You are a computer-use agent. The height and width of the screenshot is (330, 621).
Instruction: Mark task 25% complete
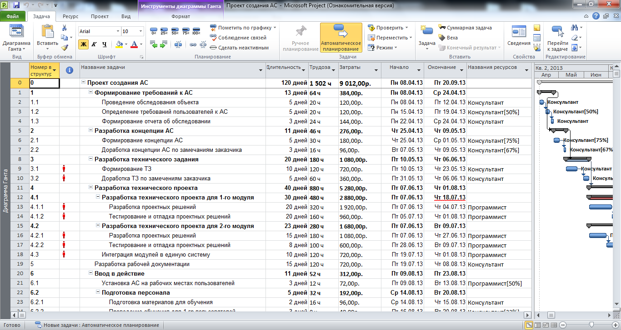(x=164, y=32)
